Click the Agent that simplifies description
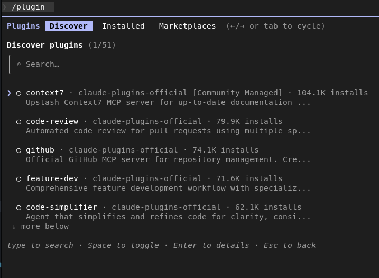 click(168, 217)
